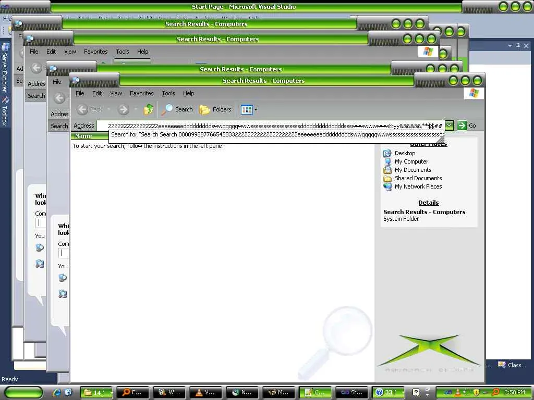
Task: Collapse the Other Places section header
Action: tap(429, 144)
